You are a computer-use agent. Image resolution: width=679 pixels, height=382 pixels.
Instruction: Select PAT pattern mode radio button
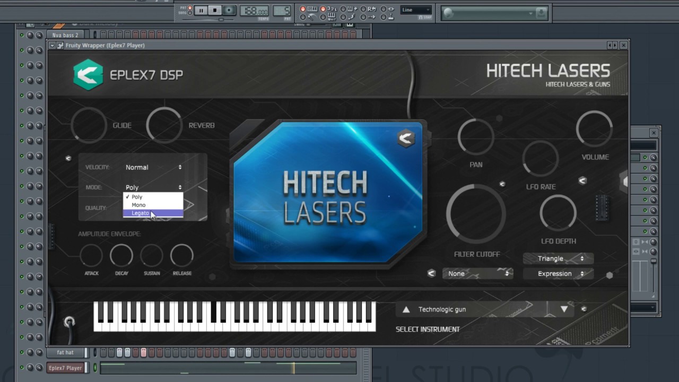click(x=189, y=7)
